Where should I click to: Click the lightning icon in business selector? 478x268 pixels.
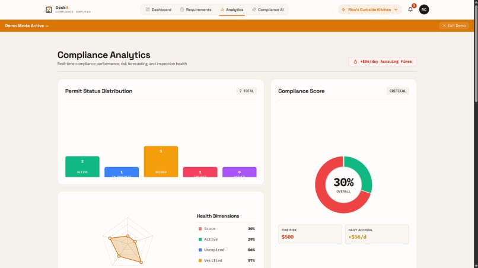click(x=343, y=9)
